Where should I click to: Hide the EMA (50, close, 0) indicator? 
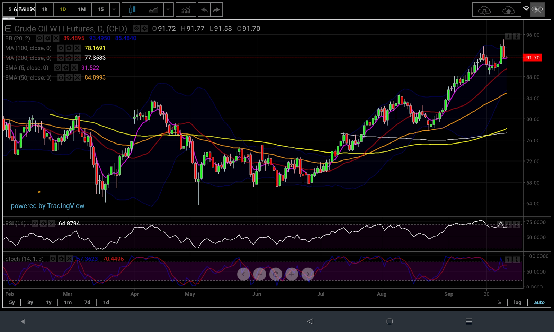tap(61, 77)
